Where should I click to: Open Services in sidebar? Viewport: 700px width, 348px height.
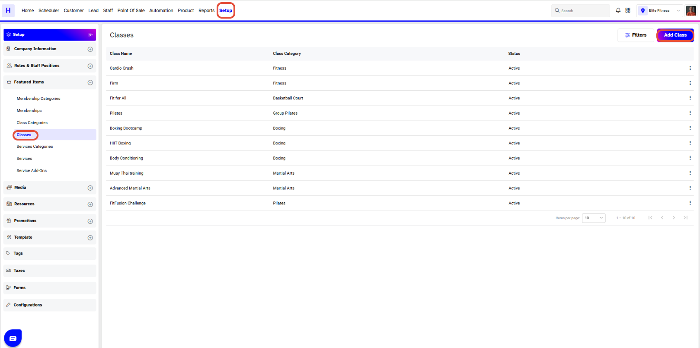pyautogui.click(x=24, y=159)
